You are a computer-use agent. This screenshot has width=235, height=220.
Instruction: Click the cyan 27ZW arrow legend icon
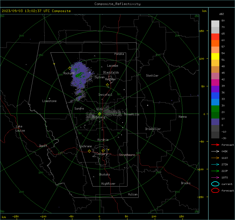pos(215,165)
